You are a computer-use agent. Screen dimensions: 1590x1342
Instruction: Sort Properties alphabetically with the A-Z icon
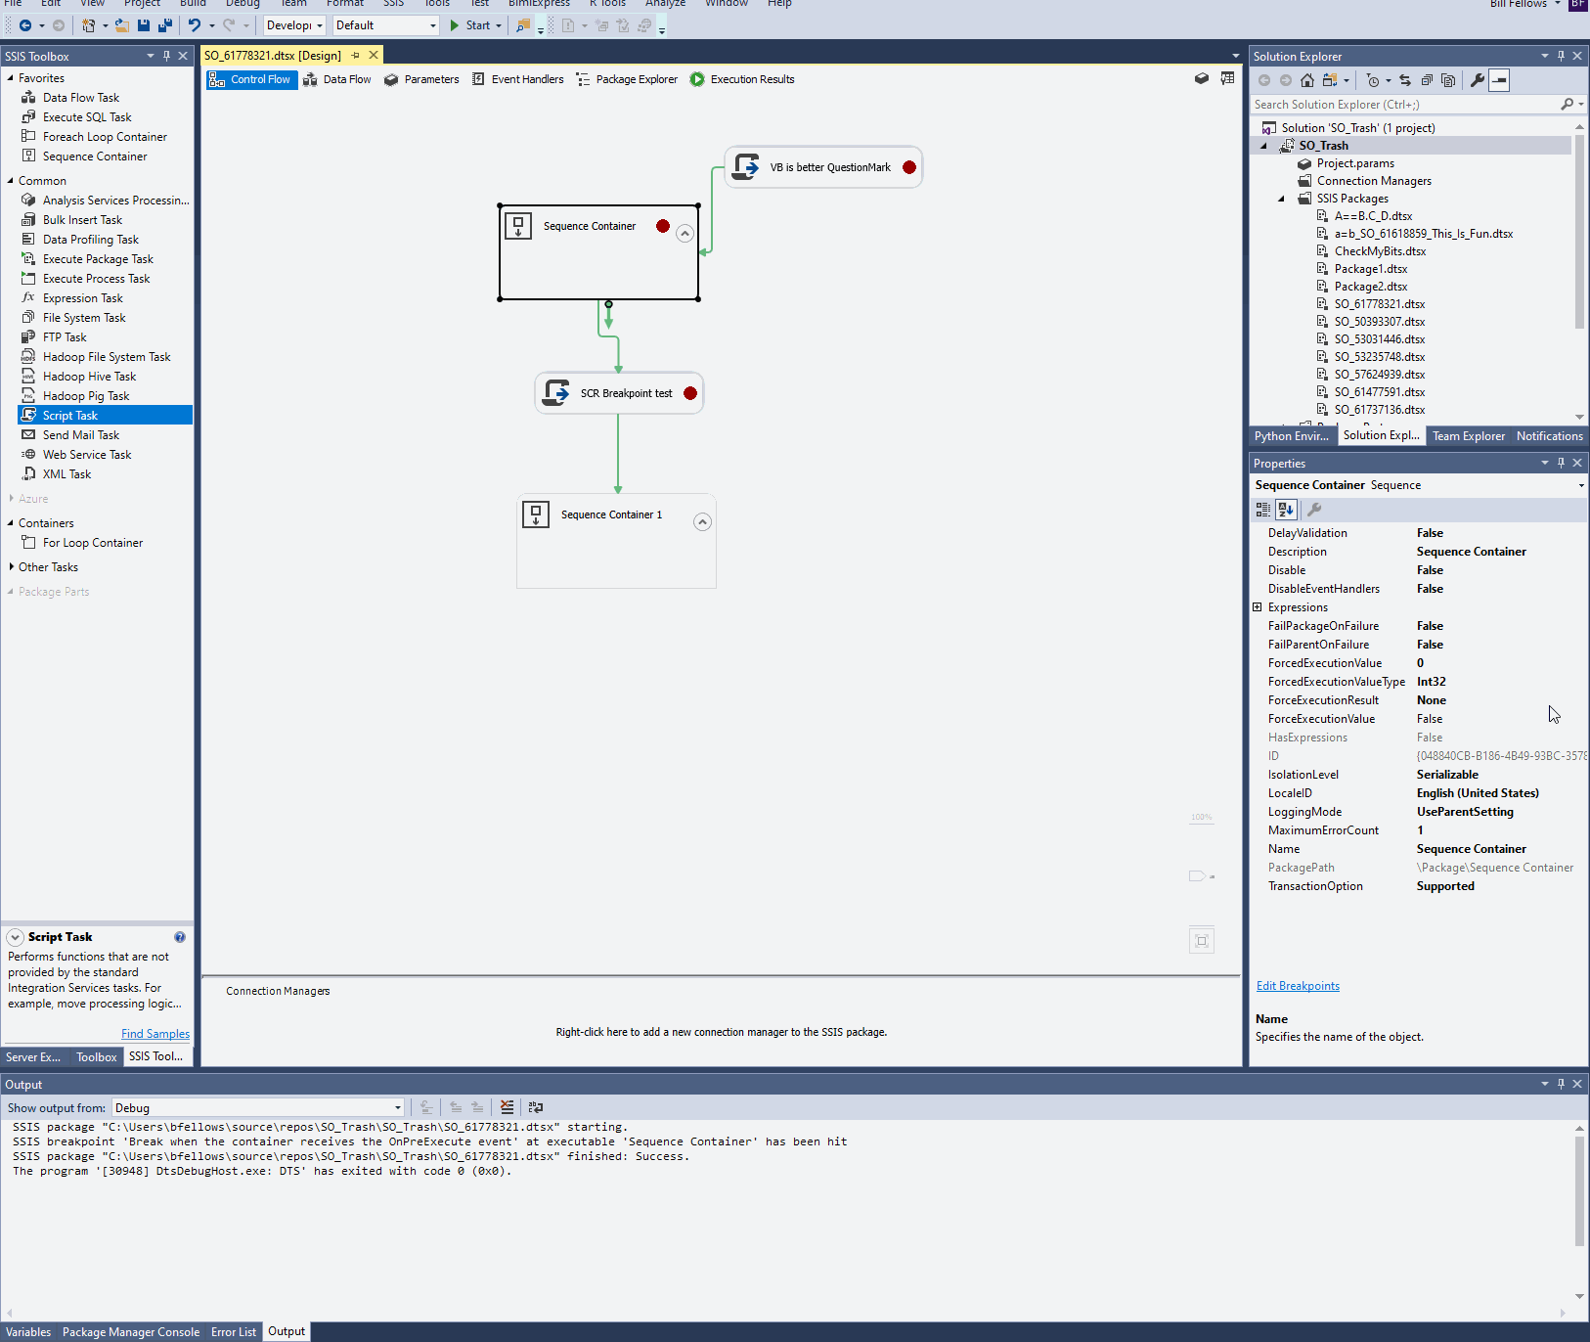pyautogui.click(x=1285, y=510)
